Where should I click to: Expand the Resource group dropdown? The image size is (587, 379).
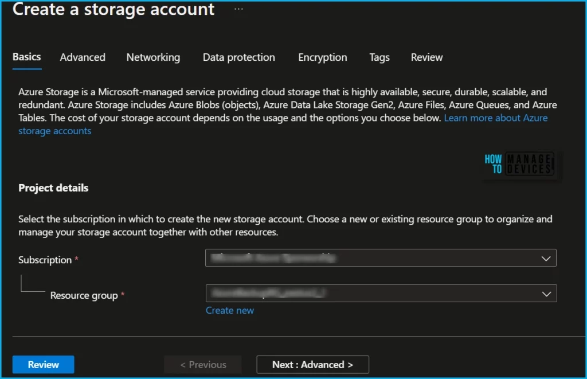tap(381, 293)
